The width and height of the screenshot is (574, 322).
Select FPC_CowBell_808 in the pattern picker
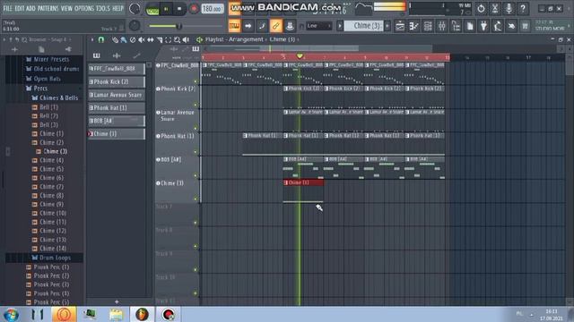click(x=117, y=68)
